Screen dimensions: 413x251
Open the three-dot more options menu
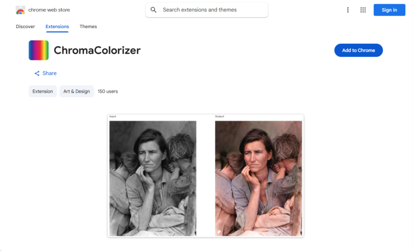(347, 10)
